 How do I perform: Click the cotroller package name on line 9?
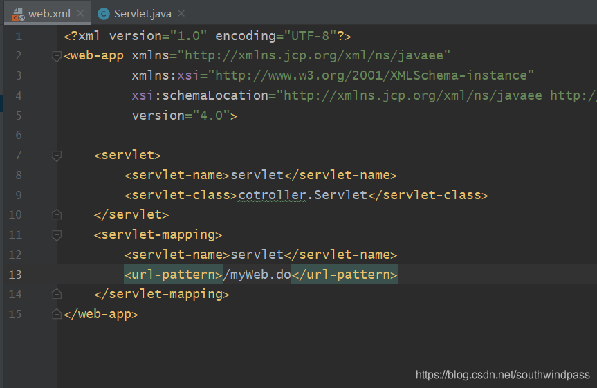273,195
